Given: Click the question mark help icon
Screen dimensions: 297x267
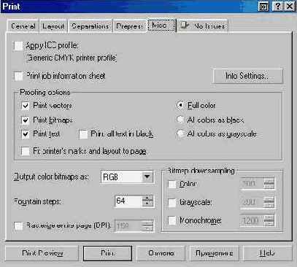Looking at the screenshot, I should (277, 7).
